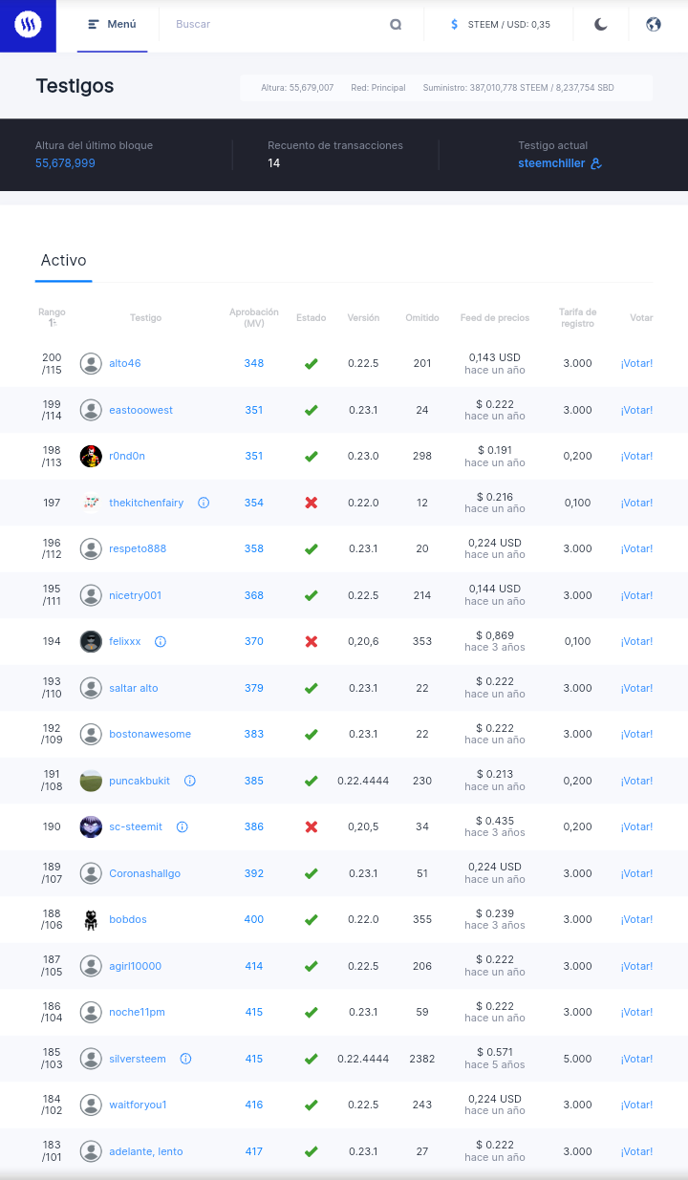
Task: Toggle dark mode moon icon
Action: click(601, 25)
